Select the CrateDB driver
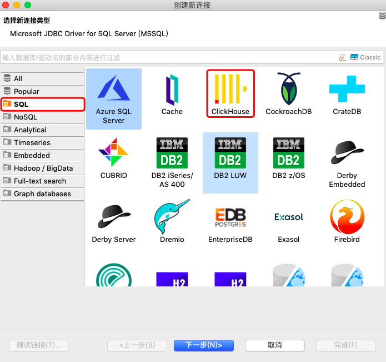This screenshot has height=362, width=386. [347, 95]
